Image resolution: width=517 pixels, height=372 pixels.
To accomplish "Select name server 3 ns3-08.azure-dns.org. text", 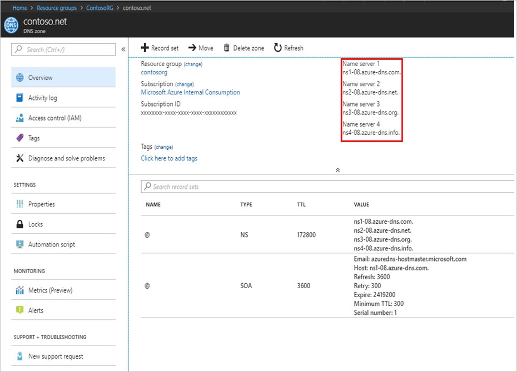I will click(x=371, y=112).
